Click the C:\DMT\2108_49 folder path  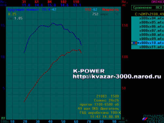(149, 14)
